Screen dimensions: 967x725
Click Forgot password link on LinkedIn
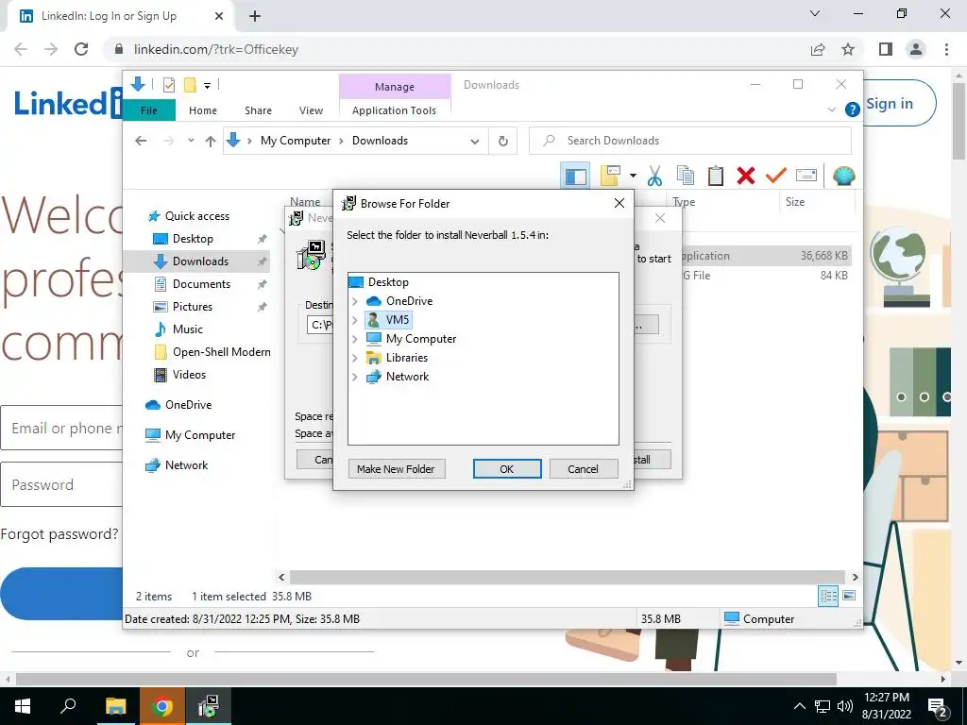click(x=59, y=534)
